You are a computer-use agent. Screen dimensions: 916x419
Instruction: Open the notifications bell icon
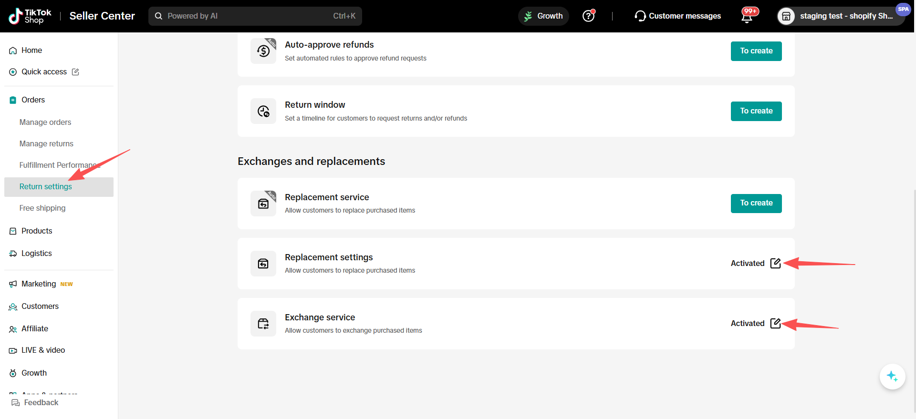point(747,17)
